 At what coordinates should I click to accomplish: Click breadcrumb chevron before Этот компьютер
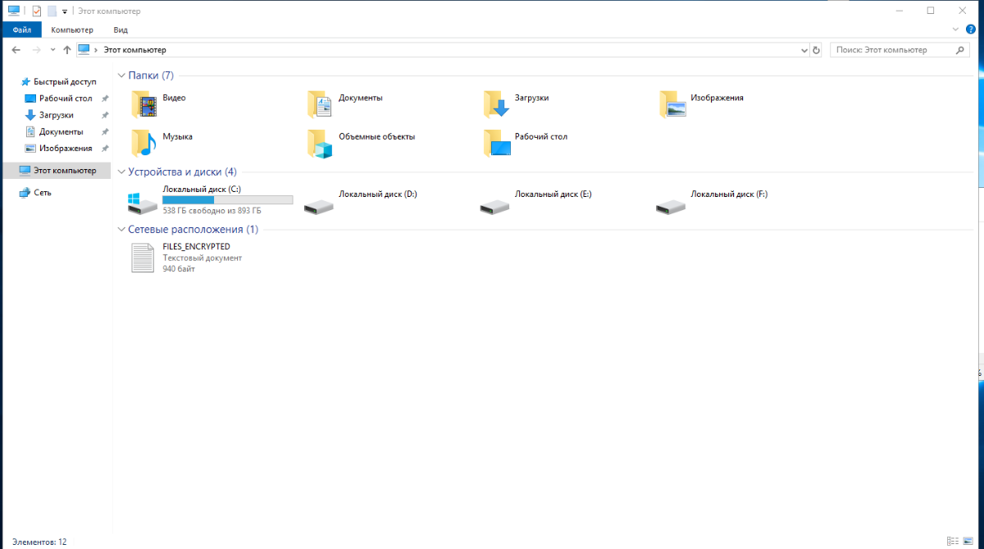tap(97, 50)
